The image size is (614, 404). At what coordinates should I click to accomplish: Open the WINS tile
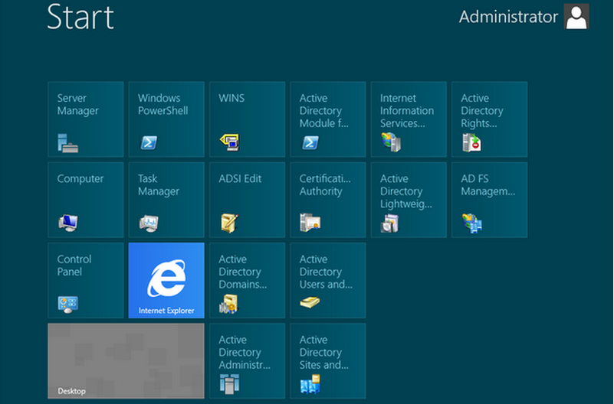pyautogui.click(x=247, y=119)
